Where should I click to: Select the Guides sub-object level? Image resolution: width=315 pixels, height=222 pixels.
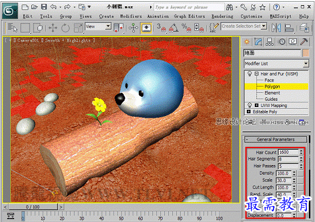(x=271, y=99)
